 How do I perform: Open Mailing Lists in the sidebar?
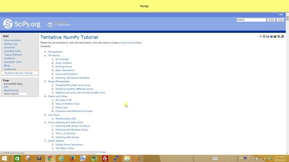11,44
